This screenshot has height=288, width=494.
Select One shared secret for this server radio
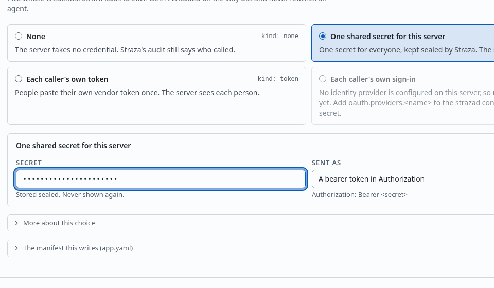click(x=323, y=36)
